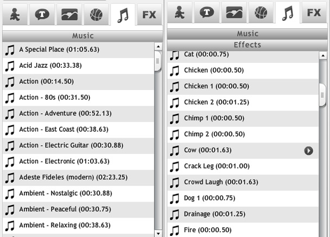Switch to the FX tab in left panel
Viewport: 330px width, 237px height.
tap(149, 15)
